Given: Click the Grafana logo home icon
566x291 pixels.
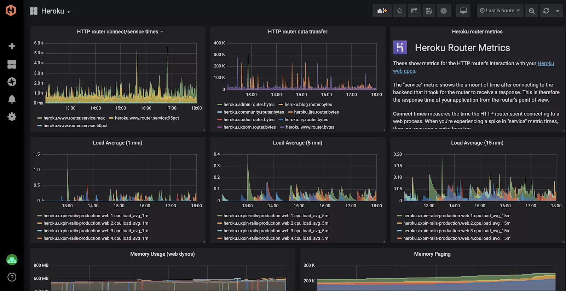Looking at the screenshot, I should (11, 10).
